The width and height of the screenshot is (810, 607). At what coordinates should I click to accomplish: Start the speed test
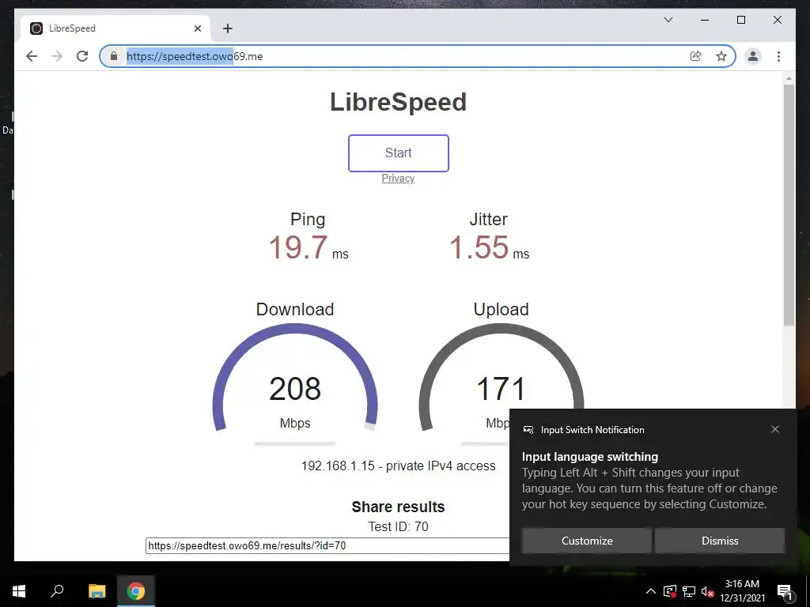[x=399, y=153]
